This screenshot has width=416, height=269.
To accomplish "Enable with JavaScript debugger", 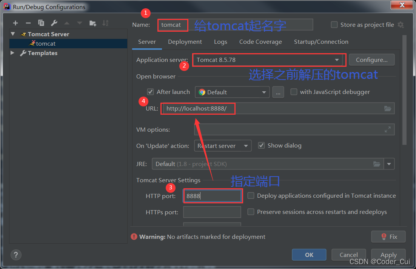I will point(294,92).
